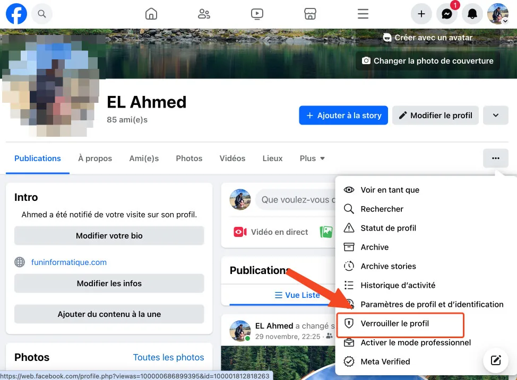Open Marketplace
The height and width of the screenshot is (380, 517).
click(x=310, y=14)
